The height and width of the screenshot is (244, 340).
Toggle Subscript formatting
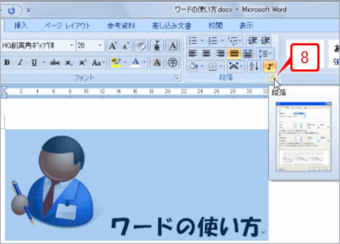68,63
